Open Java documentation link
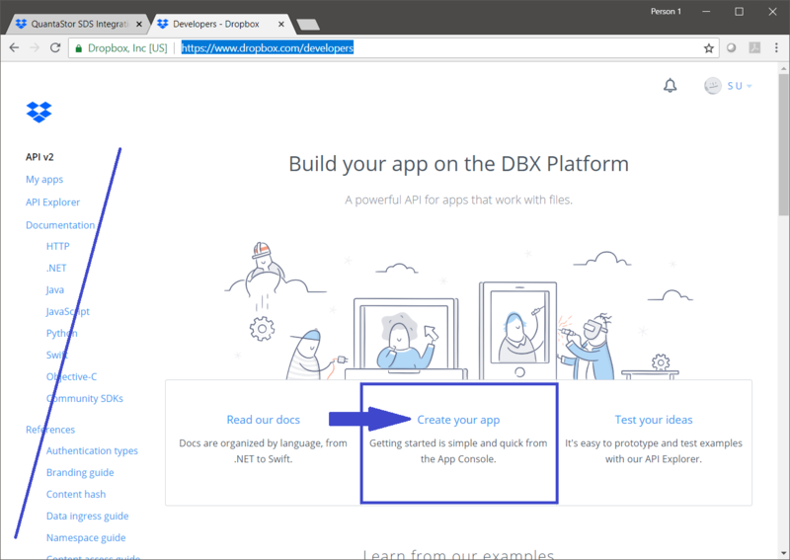790x560 pixels. (x=55, y=289)
